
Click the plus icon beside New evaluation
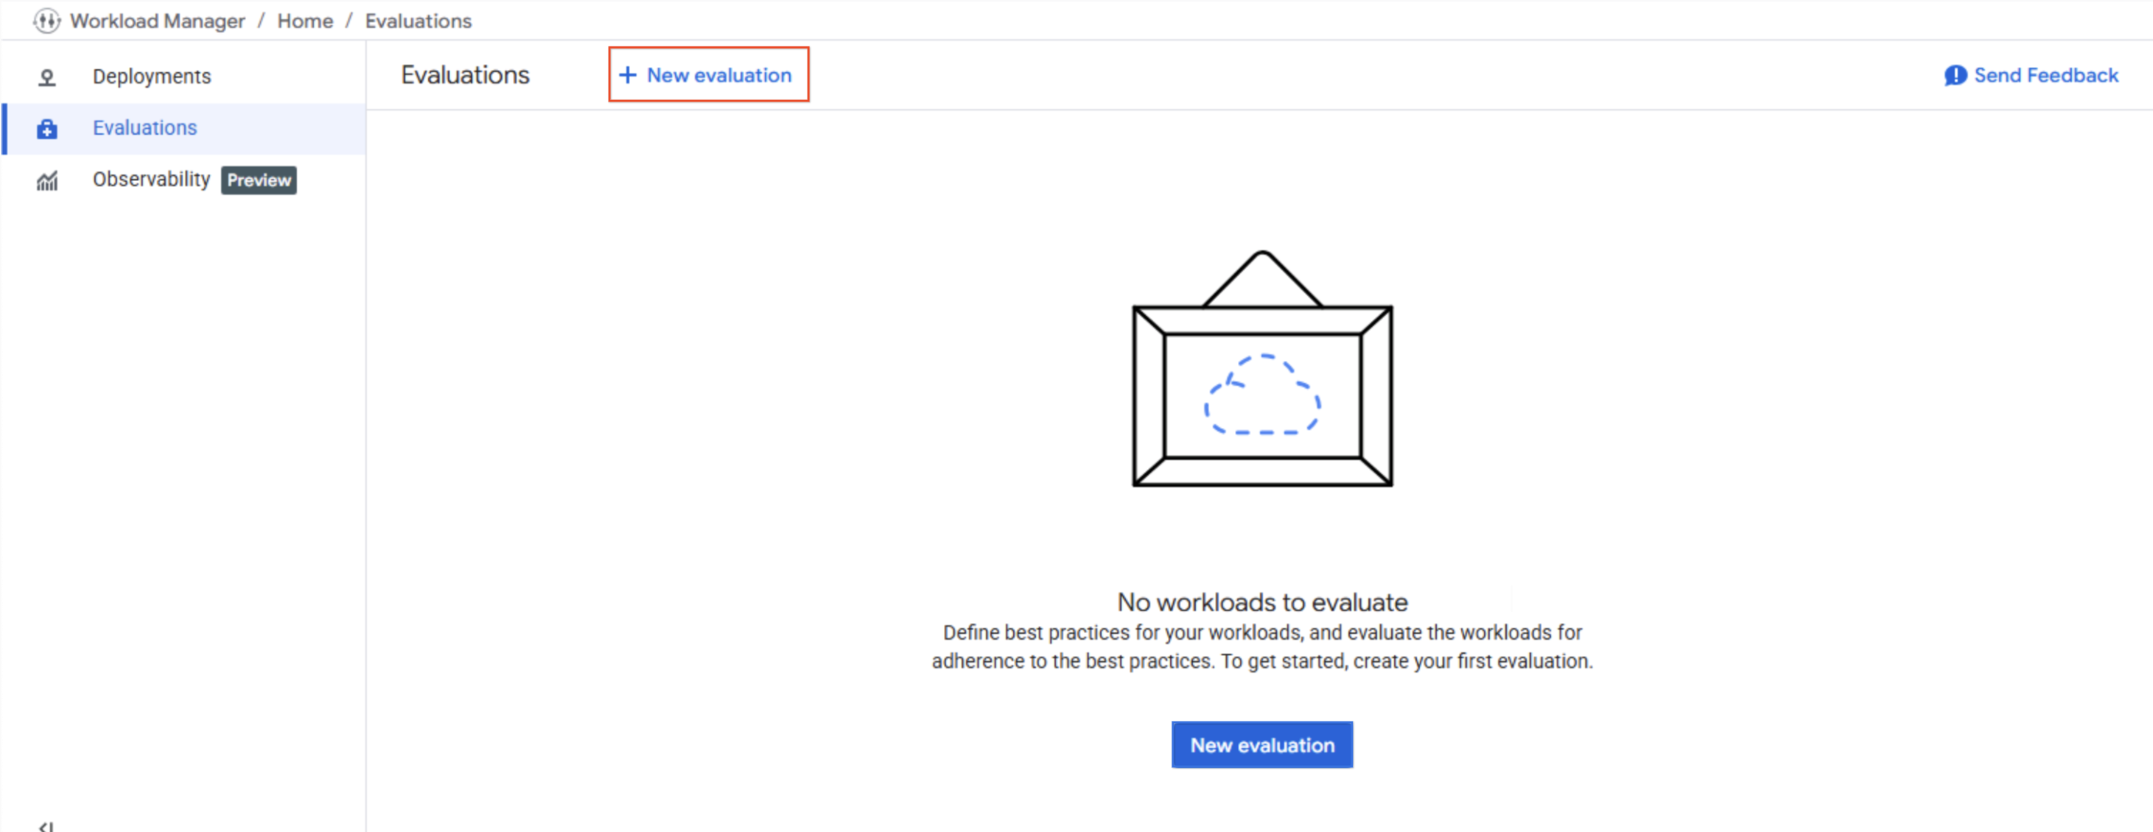click(x=627, y=75)
